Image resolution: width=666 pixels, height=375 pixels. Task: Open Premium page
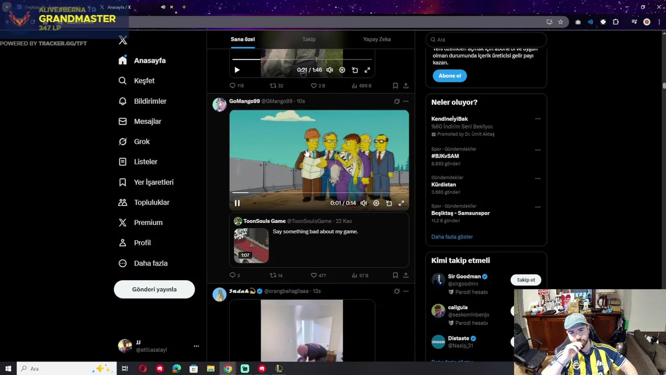coord(140,222)
